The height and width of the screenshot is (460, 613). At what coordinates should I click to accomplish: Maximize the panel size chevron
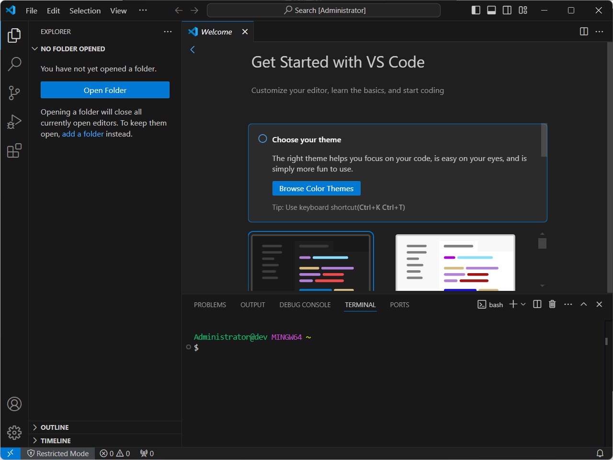(584, 304)
